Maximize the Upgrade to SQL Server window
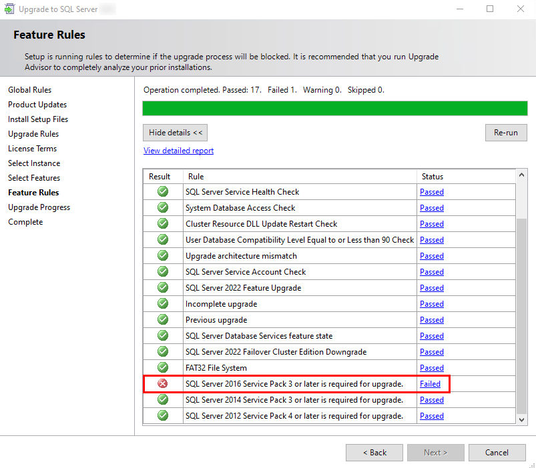Image resolution: width=536 pixels, height=468 pixels. (490, 9)
